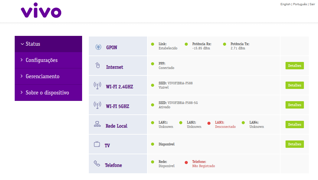The height and width of the screenshot is (180, 318).
Task: Click the SSID VIVOFIBRA-F588-5G text
Action: 178,103
